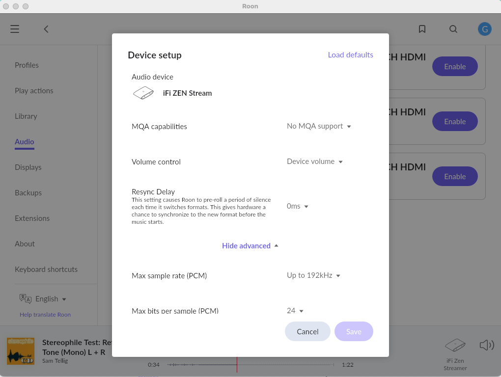
Task: Click the back arrow icon
Action: click(x=46, y=29)
